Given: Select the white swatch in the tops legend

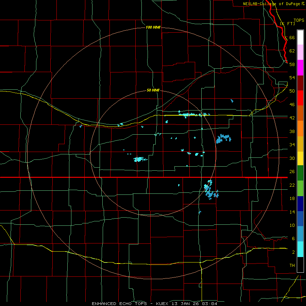Looking at the screenshot, I should pos(300,37).
